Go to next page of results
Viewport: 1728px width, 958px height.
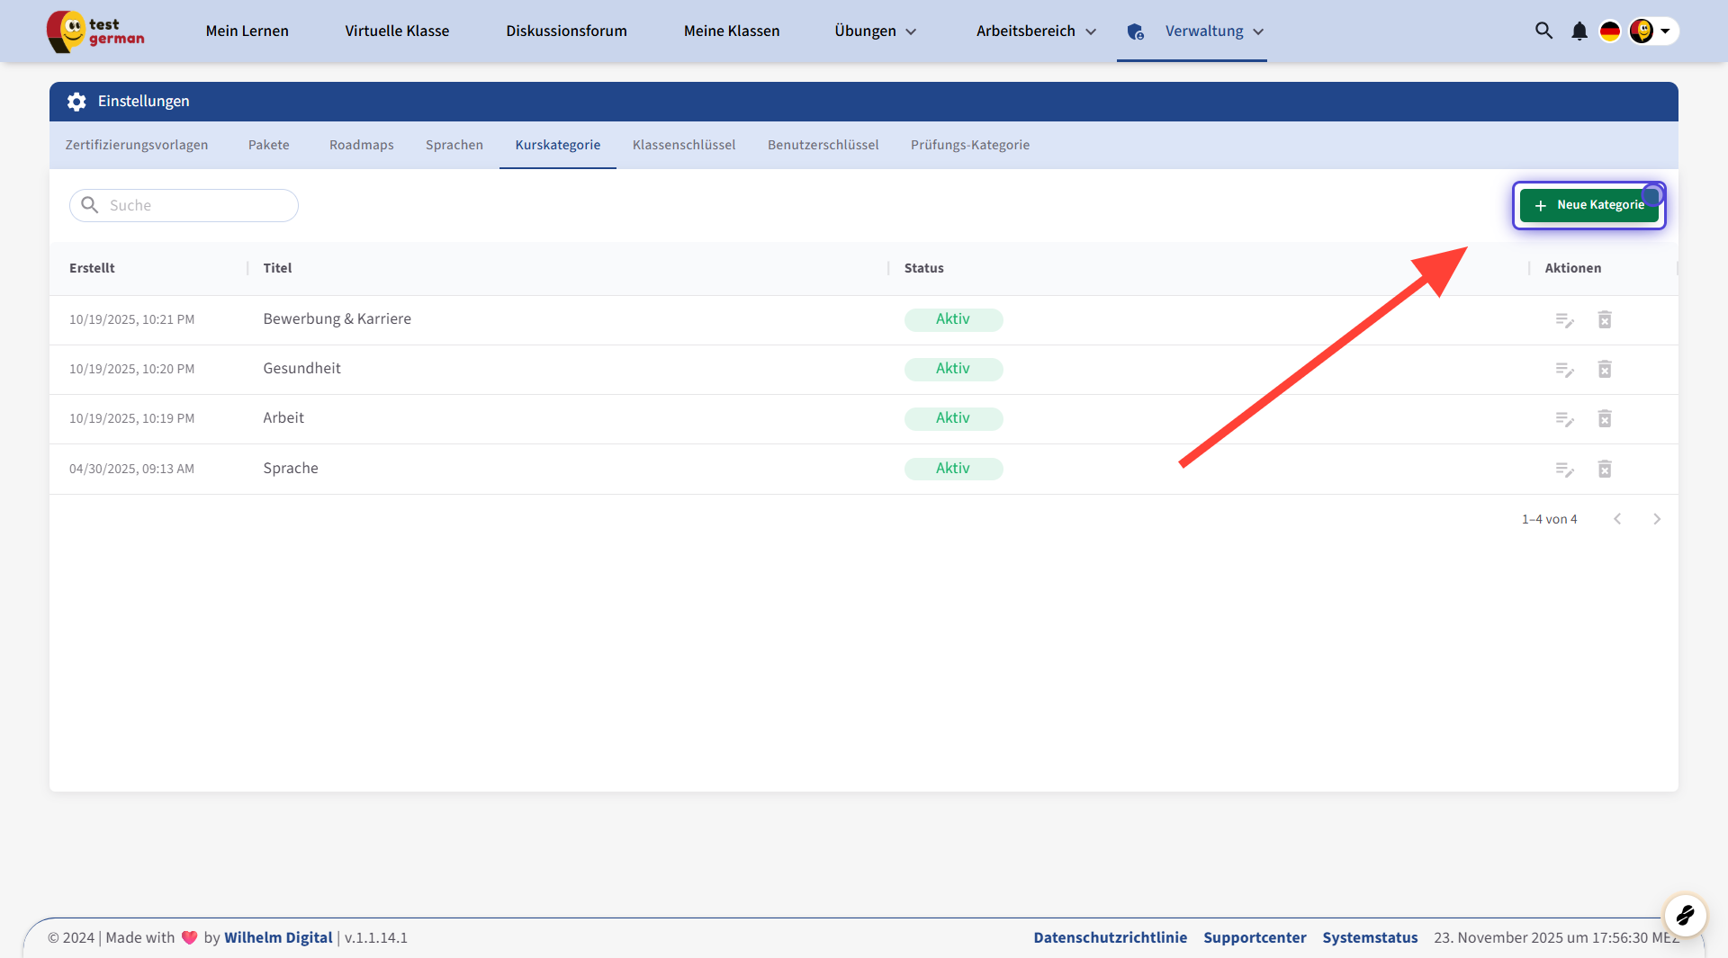click(x=1656, y=519)
